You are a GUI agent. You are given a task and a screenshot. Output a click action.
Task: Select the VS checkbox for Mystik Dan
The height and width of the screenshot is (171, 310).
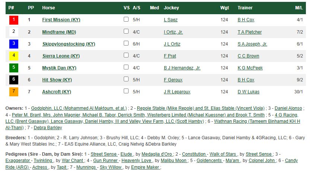pos(126,67)
